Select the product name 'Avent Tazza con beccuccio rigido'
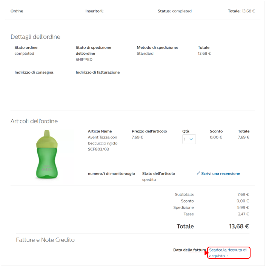 (103, 140)
